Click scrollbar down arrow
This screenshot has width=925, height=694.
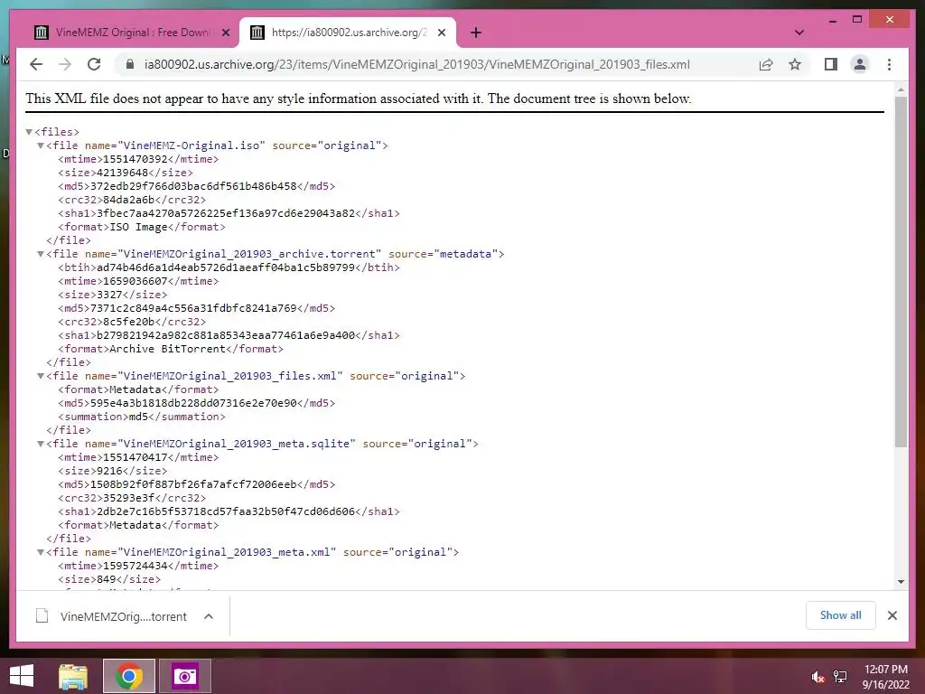tap(901, 582)
